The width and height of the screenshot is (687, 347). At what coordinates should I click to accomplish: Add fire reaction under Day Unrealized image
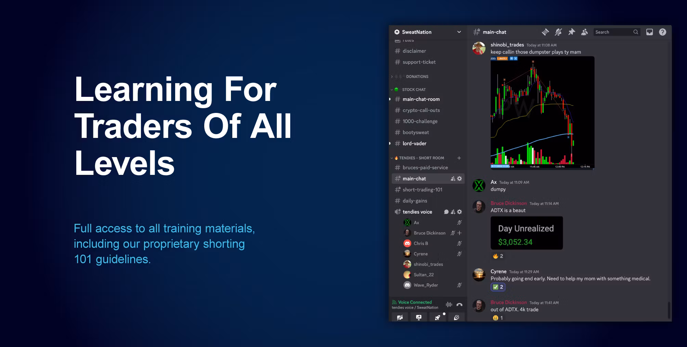pyautogui.click(x=498, y=256)
